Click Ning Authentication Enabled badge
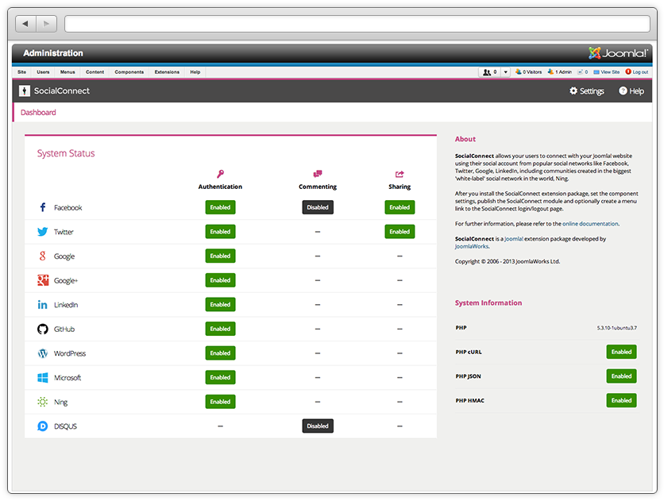Image resolution: width=664 pixels, height=501 pixels. coord(220,402)
